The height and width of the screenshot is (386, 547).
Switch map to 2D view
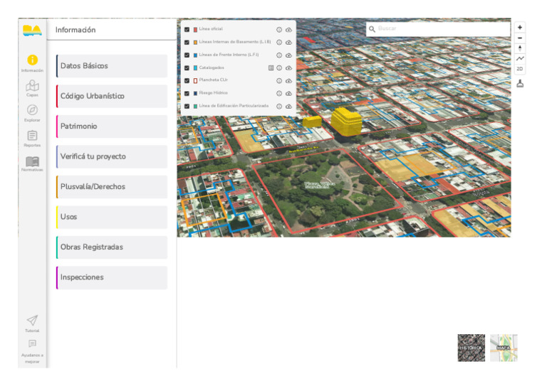click(x=520, y=69)
